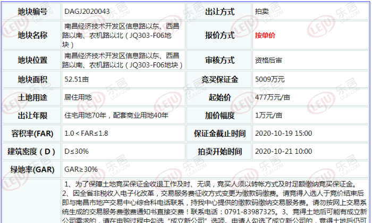Click the 地块位置 value ending JQ303-F06地块）
372x223 pixels.
click(122, 60)
